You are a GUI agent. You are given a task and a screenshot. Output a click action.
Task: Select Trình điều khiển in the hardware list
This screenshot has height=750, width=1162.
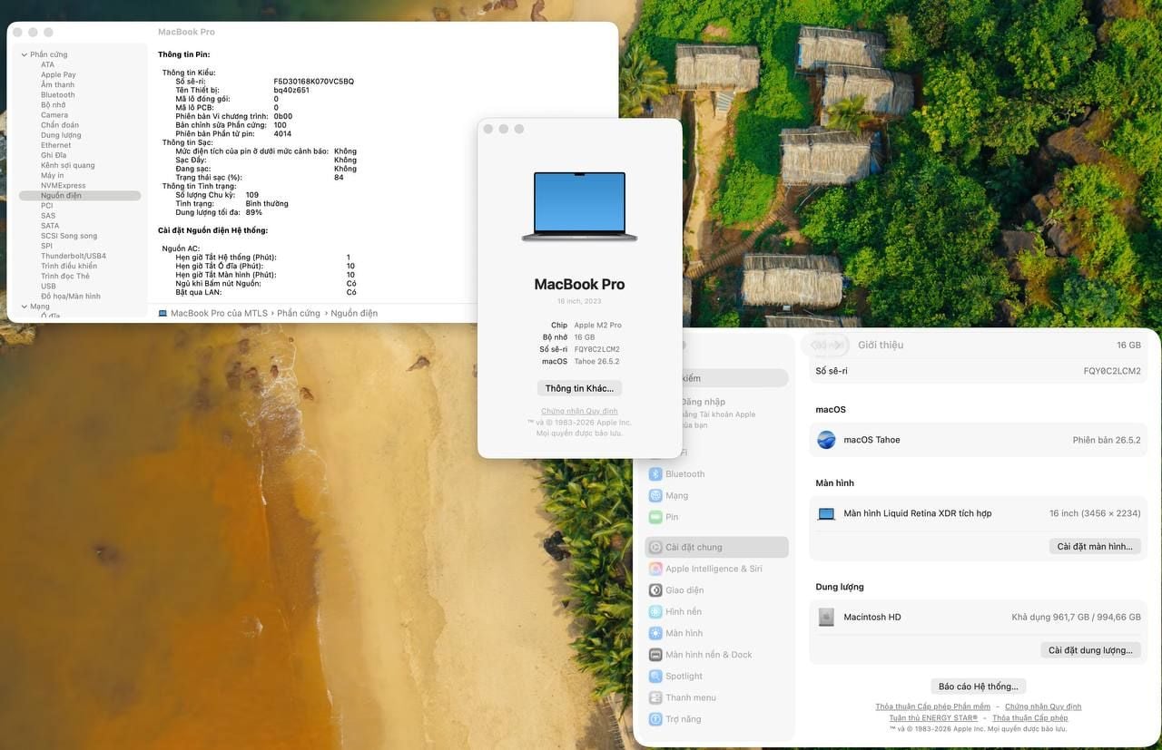pyautogui.click(x=69, y=266)
